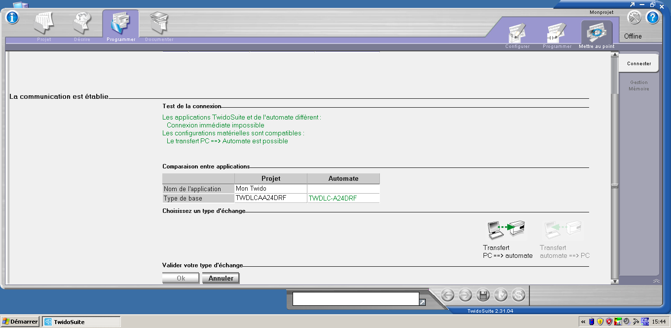The image size is (671, 328).
Task: Open the Gestion Mémoire side tab
Action: tap(638, 85)
